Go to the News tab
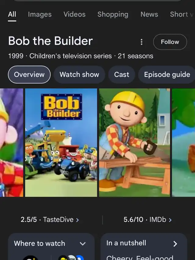The height and width of the screenshot is (260, 195). (149, 14)
